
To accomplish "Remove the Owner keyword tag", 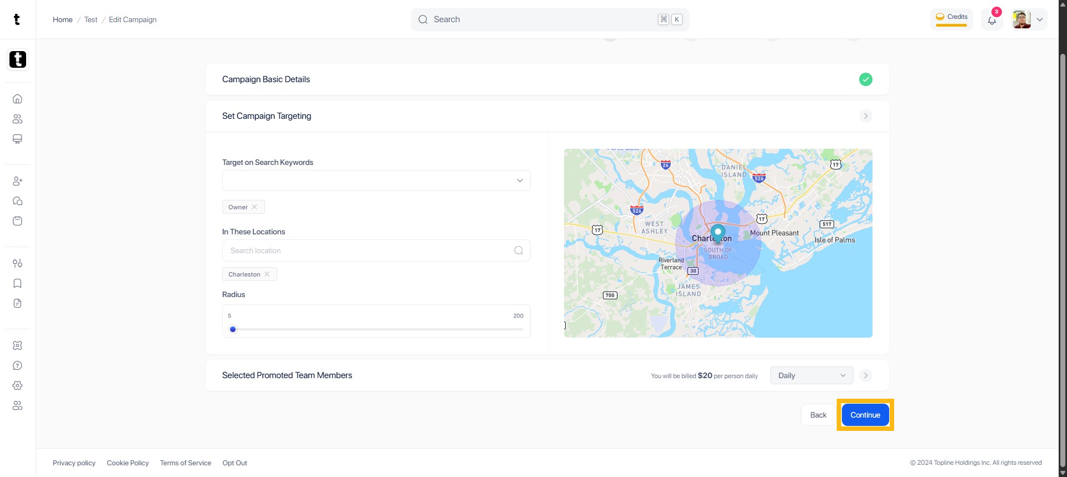I will coord(255,207).
